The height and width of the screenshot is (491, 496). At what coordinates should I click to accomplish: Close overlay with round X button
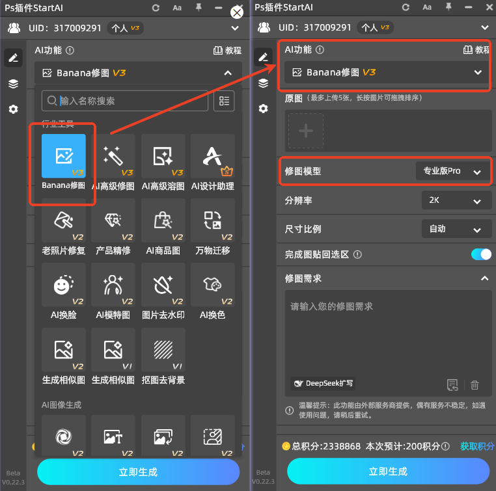point(237,12)
